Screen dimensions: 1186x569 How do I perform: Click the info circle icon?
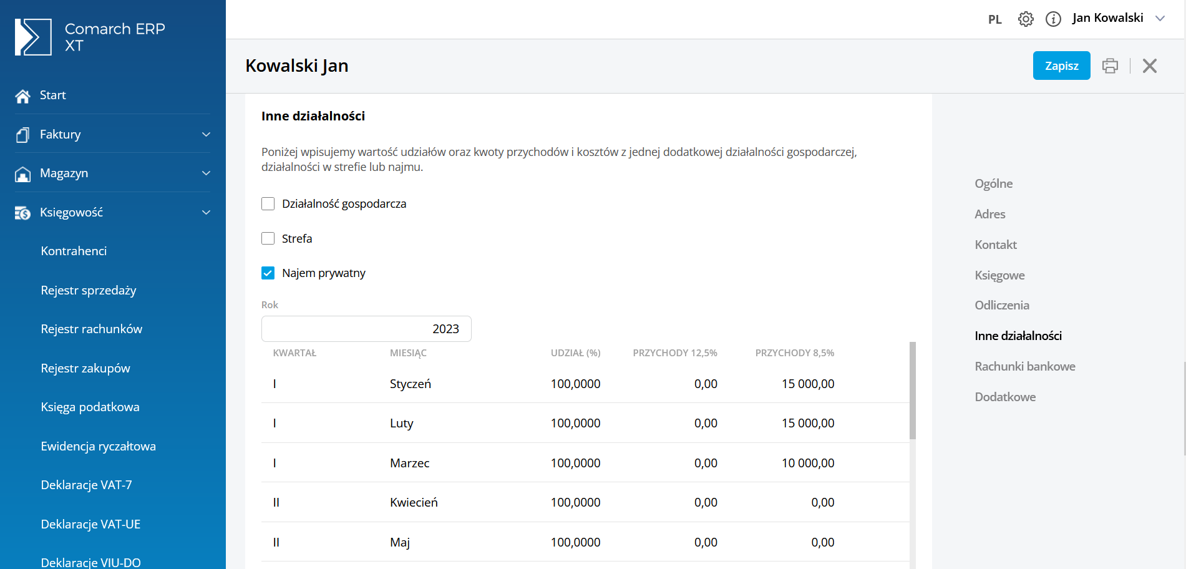[1053, 19]
